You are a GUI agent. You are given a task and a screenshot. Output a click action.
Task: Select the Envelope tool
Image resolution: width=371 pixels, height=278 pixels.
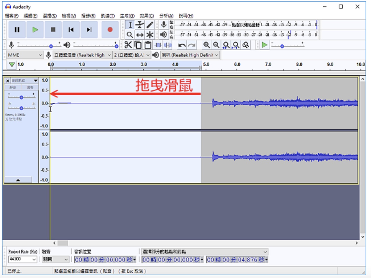140,25
